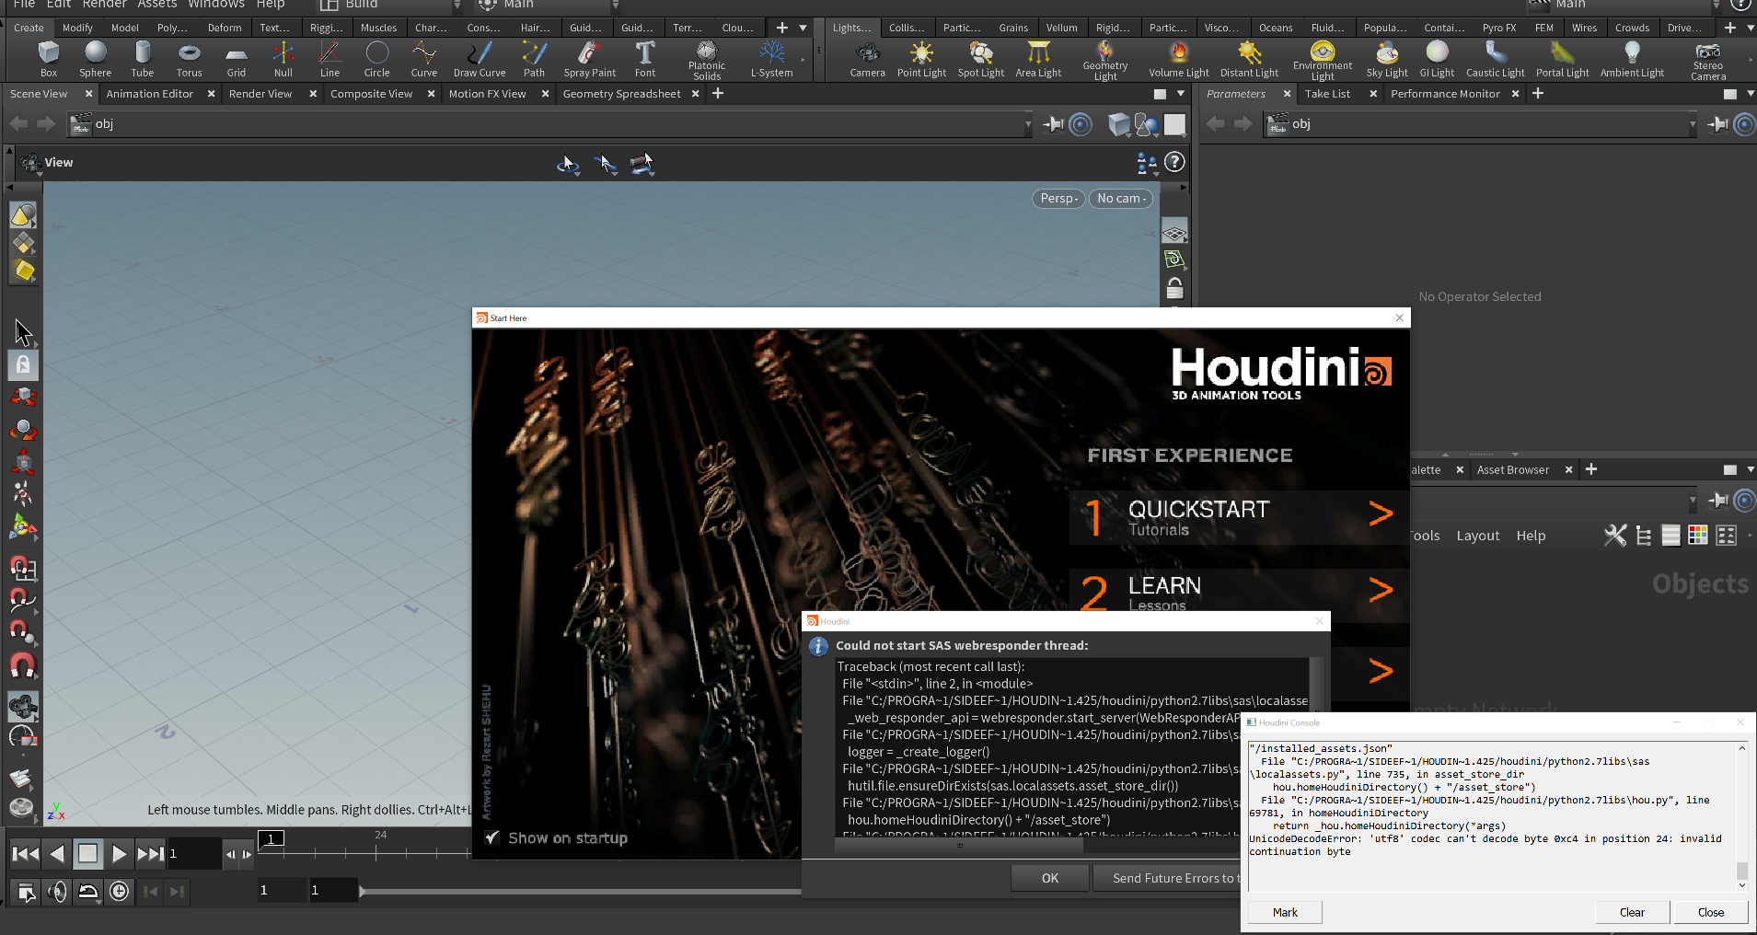Switch to Geometry Spreadsheet tab
This screenshot has width=1757, height=935.
click(x=621, y=94)
